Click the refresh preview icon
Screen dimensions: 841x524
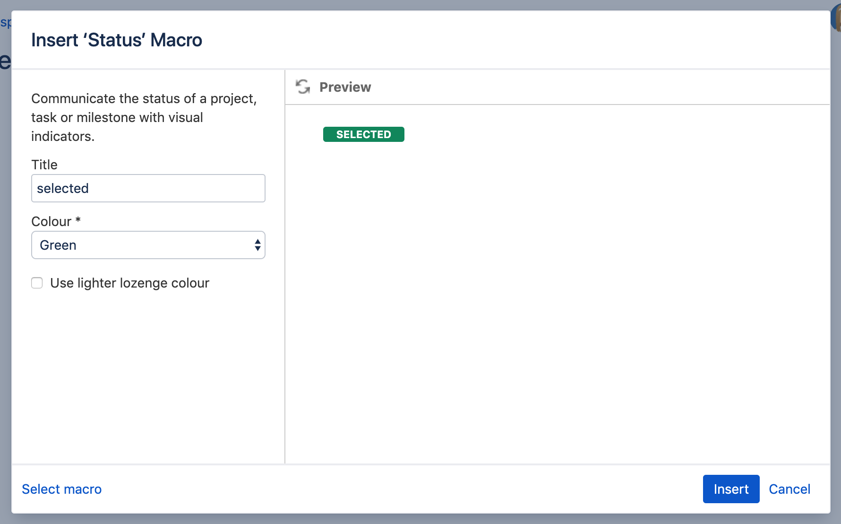303,87
